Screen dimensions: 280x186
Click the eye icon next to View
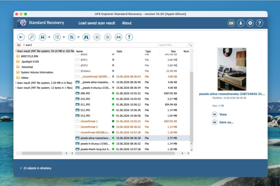214,114
